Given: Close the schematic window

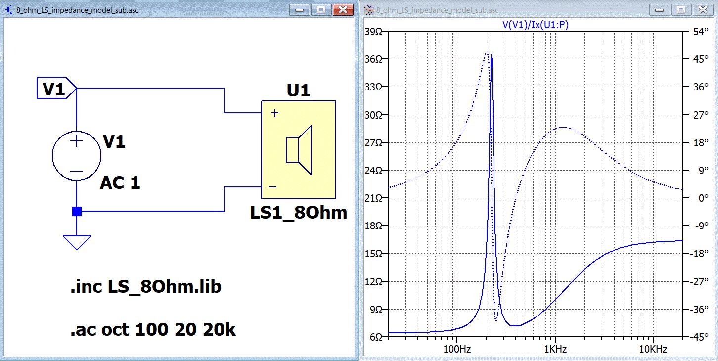Looking at the screenshot, I should pyautogui.click(x=343, y=9).
